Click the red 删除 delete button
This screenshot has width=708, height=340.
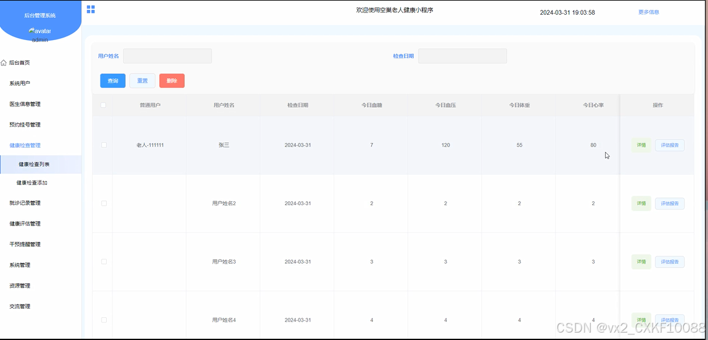172,81
